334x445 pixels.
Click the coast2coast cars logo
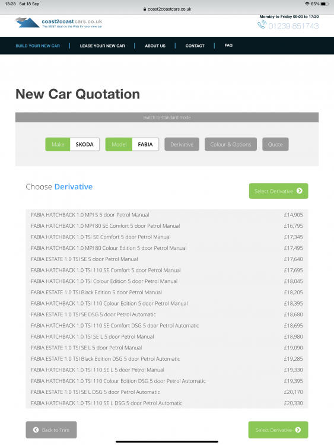click(x=59, y=23)
